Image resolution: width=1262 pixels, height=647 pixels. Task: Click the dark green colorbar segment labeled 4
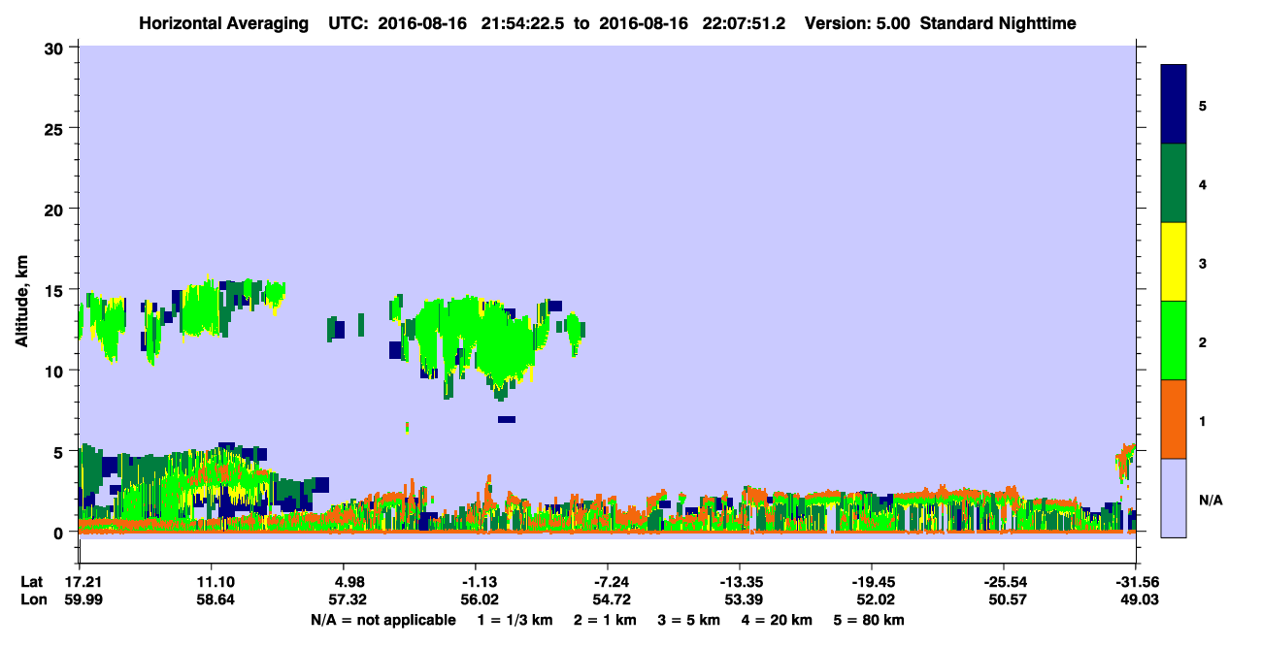1174,183
